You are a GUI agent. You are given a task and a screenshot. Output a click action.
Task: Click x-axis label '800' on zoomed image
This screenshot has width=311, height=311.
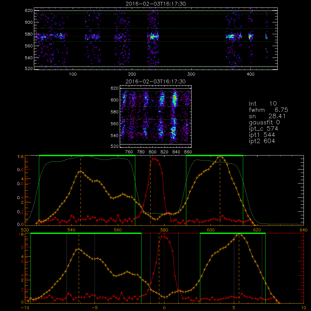(x=152, y=152)
